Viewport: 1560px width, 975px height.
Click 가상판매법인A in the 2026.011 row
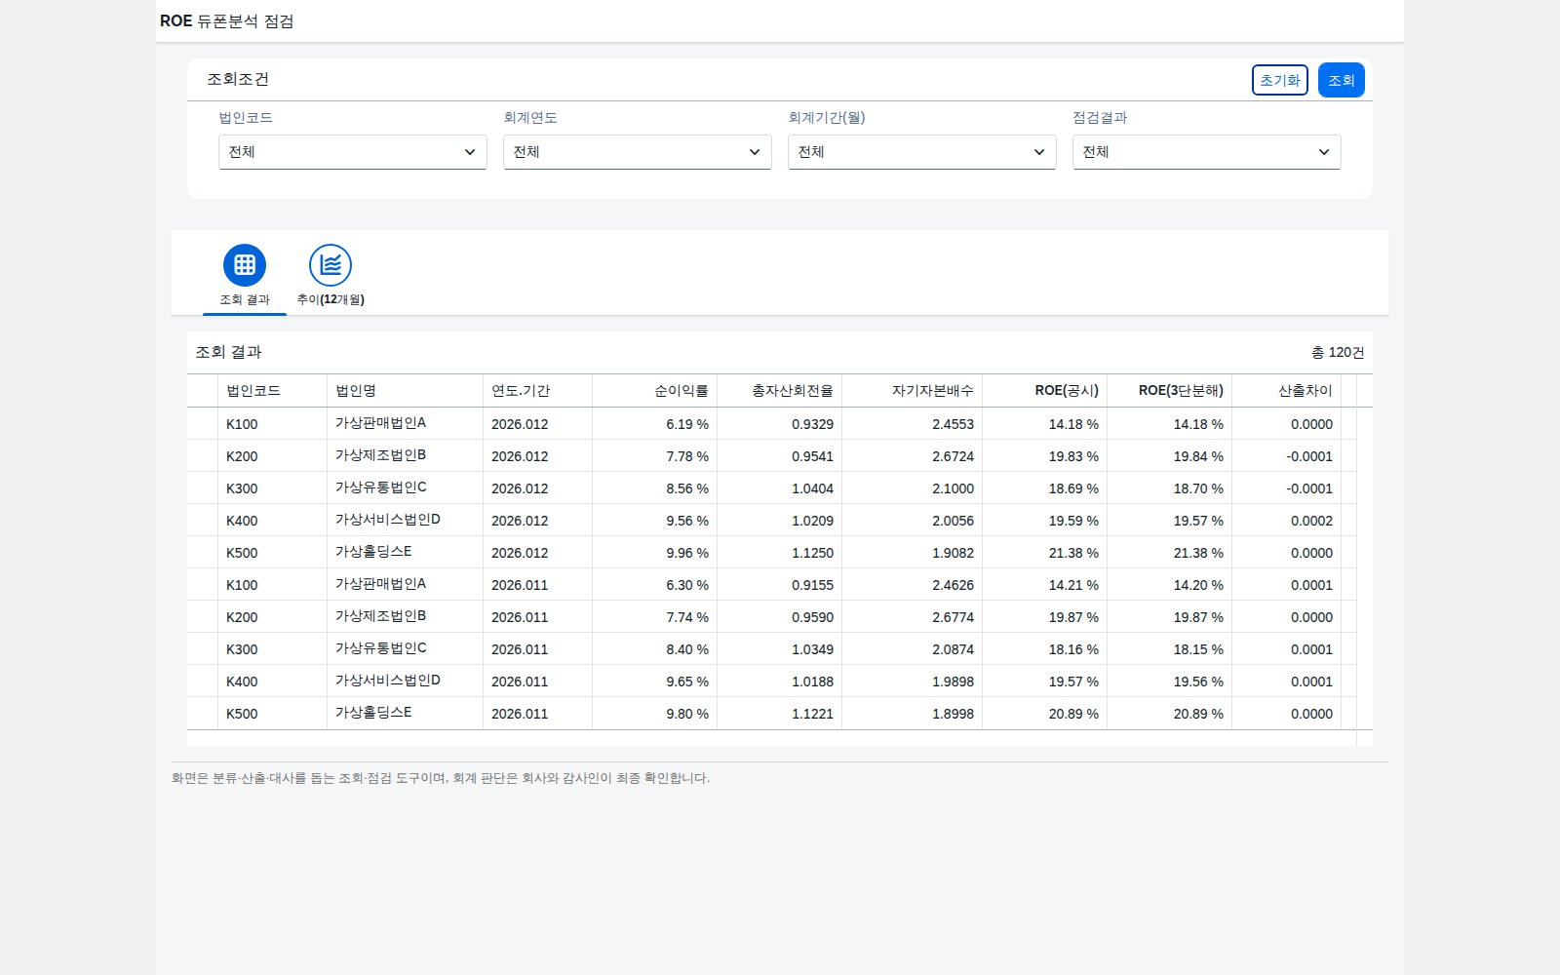[x=381, y=584]
